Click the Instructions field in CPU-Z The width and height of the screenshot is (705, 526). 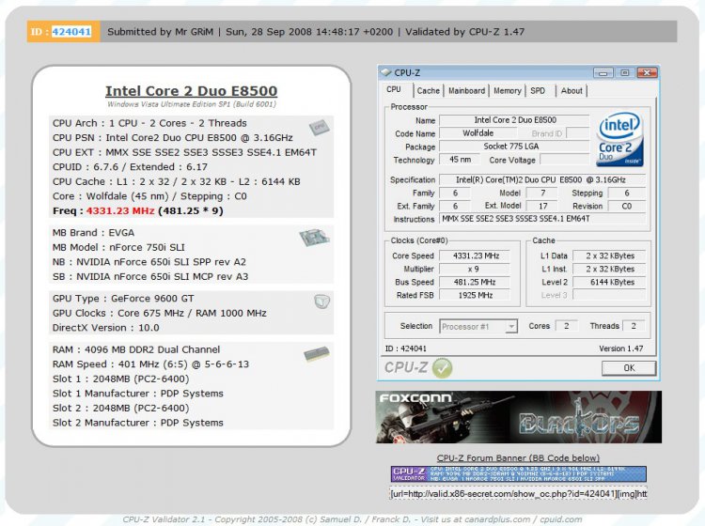tap(542, 219)
